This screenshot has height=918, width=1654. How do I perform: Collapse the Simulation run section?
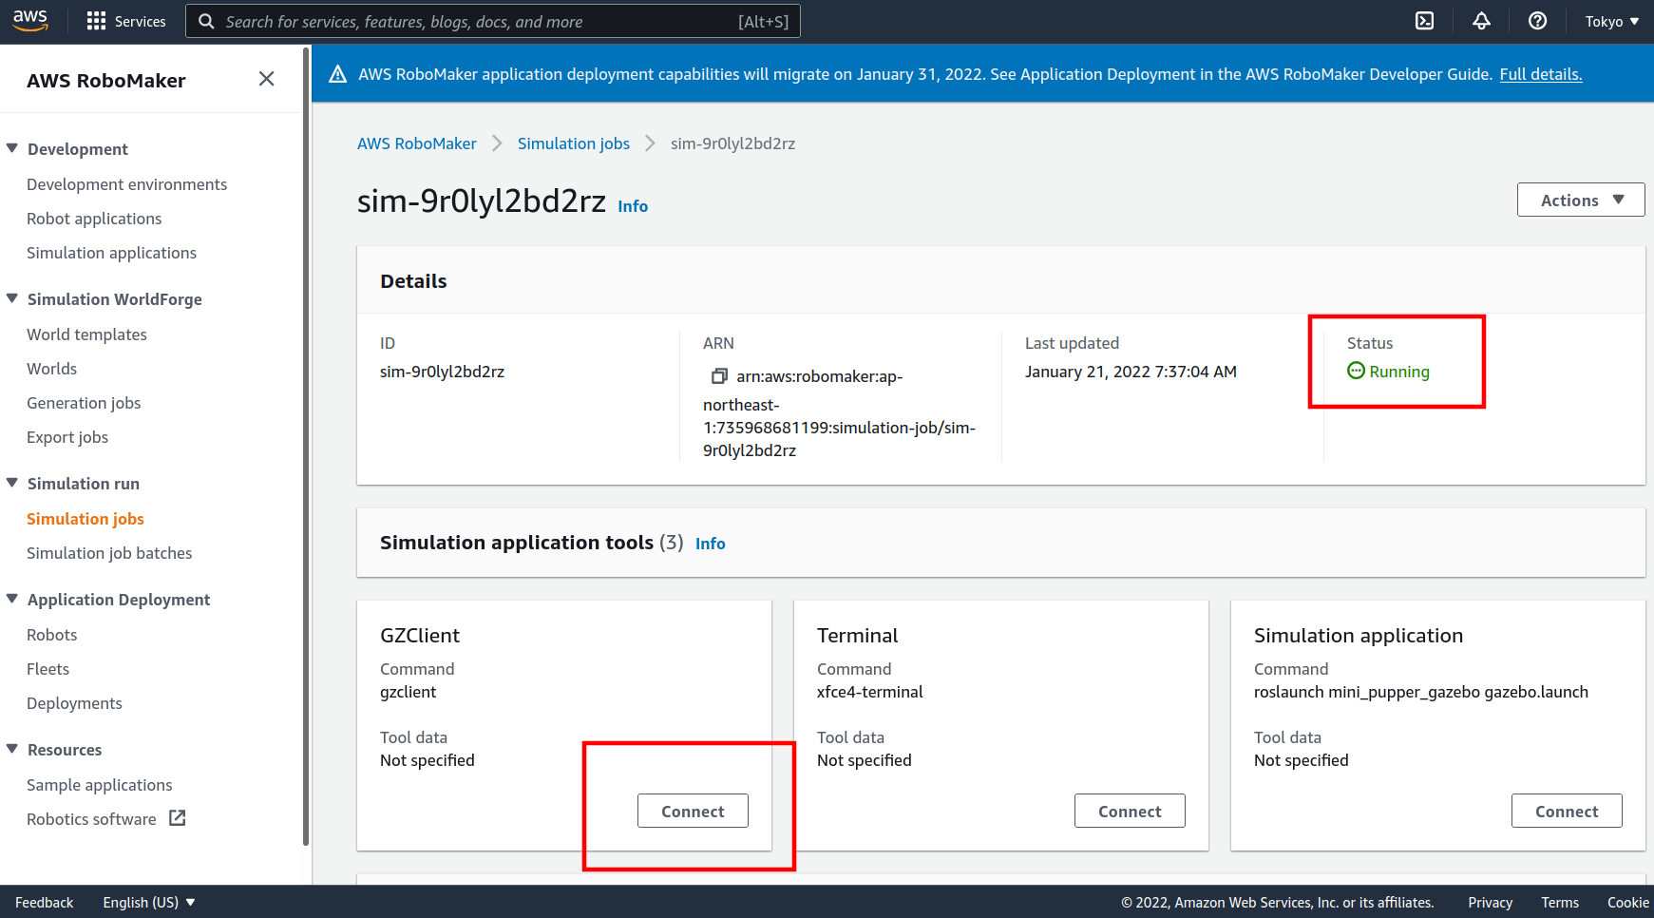12,483
